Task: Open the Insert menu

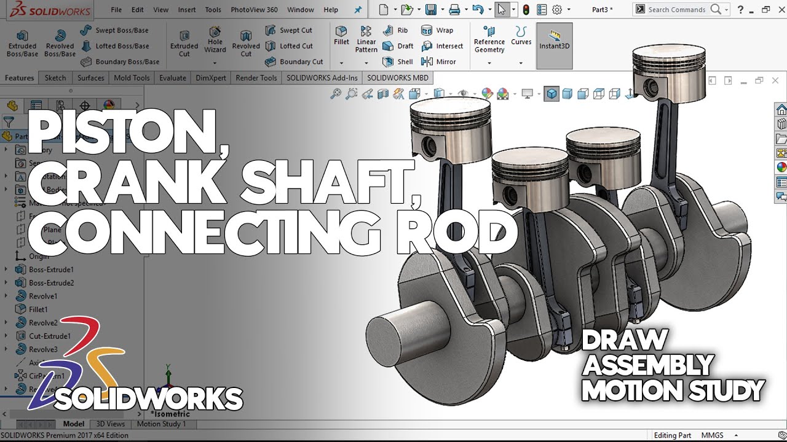Action: [187, 10]
